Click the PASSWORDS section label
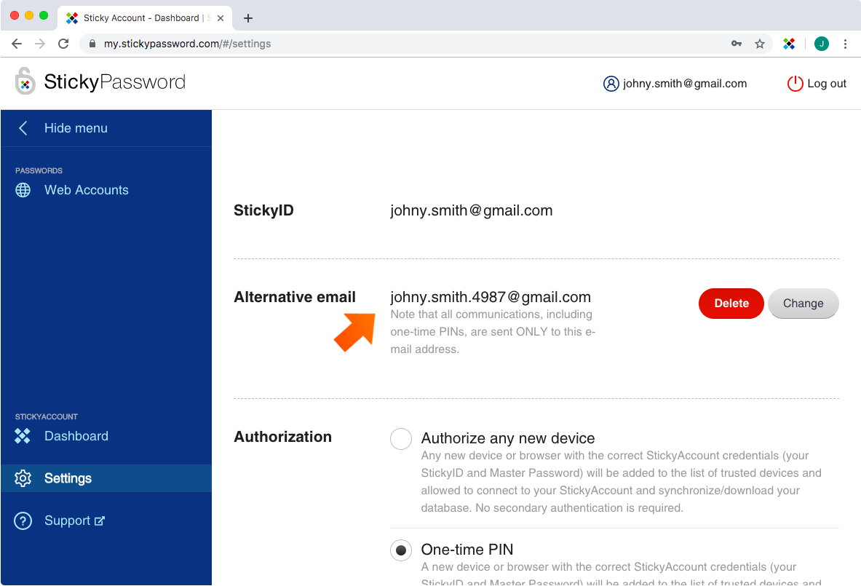Viewport: 861px width, 586px height. coord(39,171)
